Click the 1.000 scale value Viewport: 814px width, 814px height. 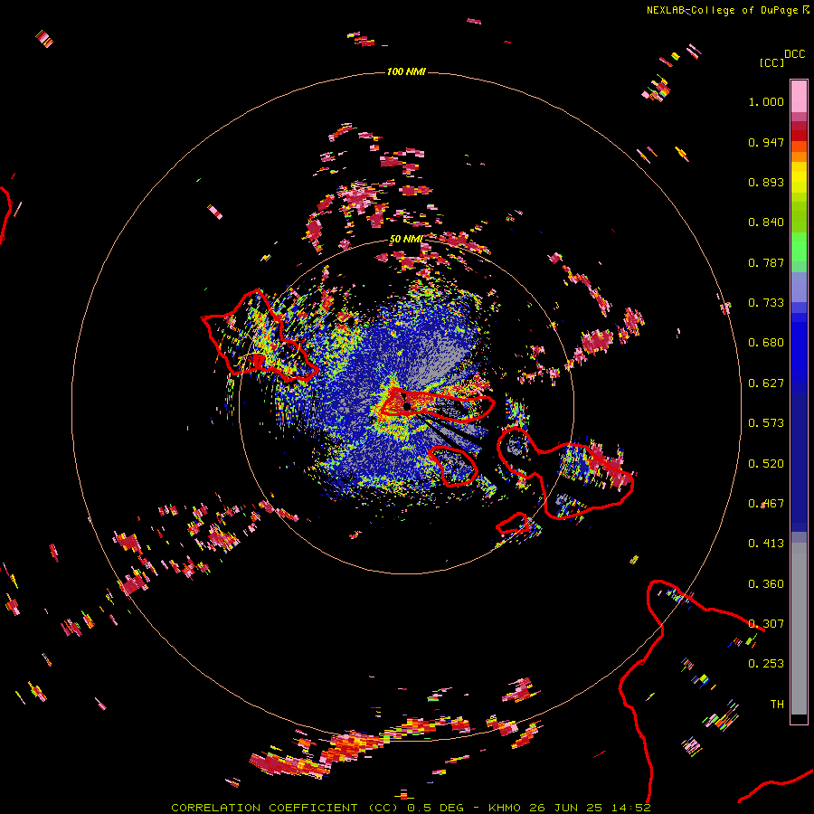point(766,101)
